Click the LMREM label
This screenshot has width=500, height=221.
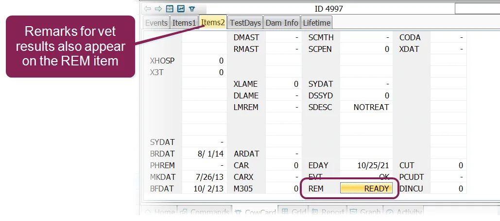pyautogui.click(x=247, y=108)
